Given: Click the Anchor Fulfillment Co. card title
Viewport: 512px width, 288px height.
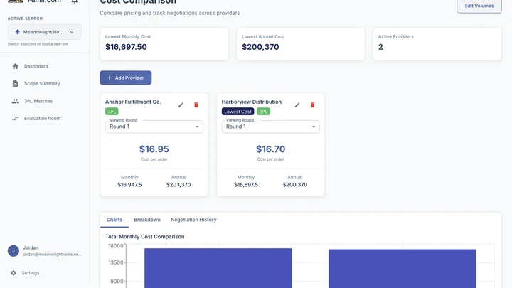Looking at the screenshot, I should (133, 102).
